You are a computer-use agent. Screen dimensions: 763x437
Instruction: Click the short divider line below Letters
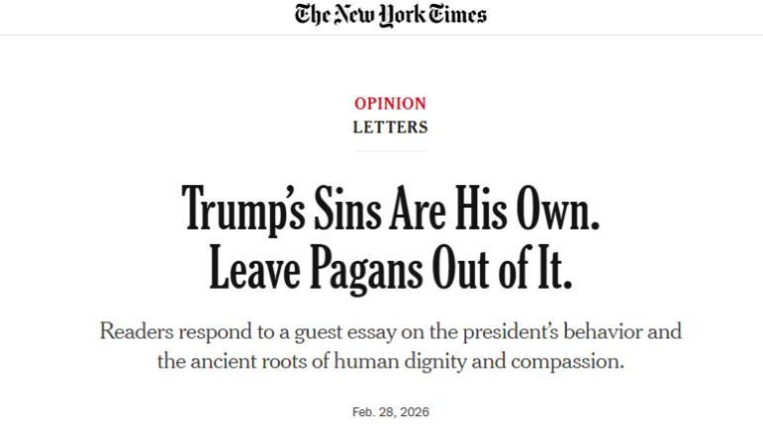coord(391,151)
